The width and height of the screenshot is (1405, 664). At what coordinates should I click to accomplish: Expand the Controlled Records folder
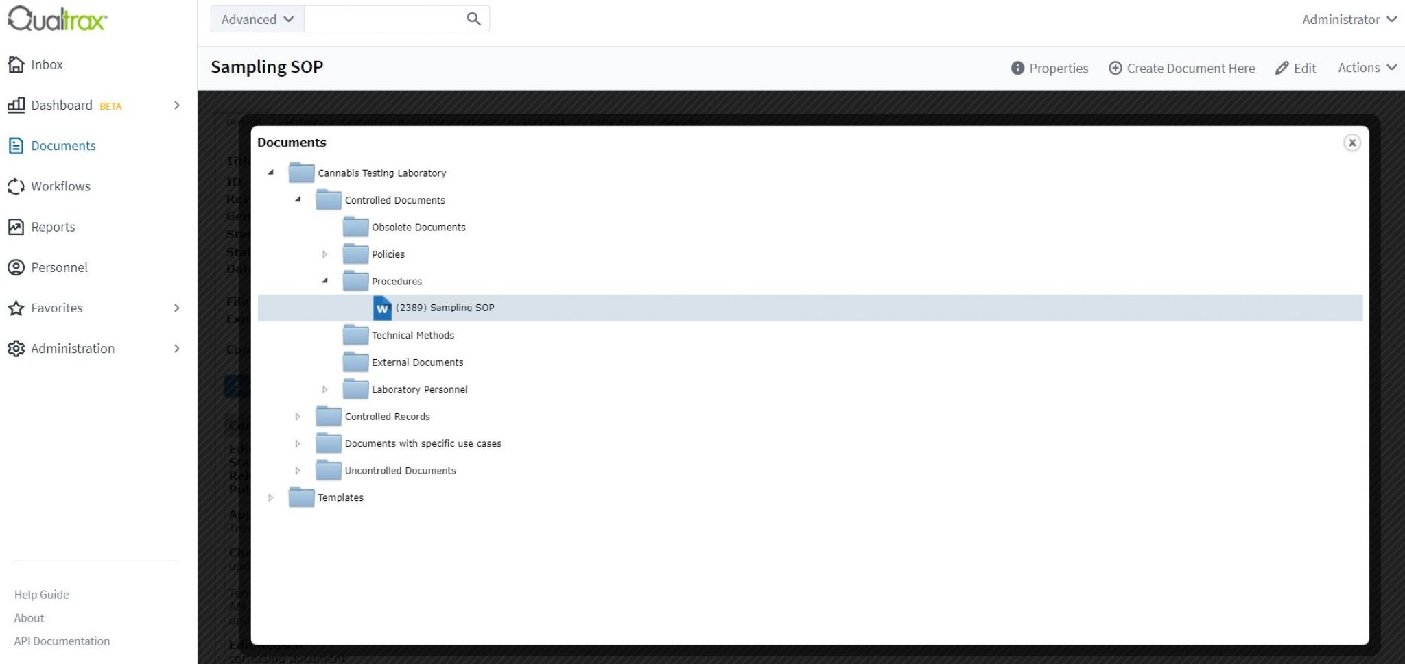[x=298, y=416]
